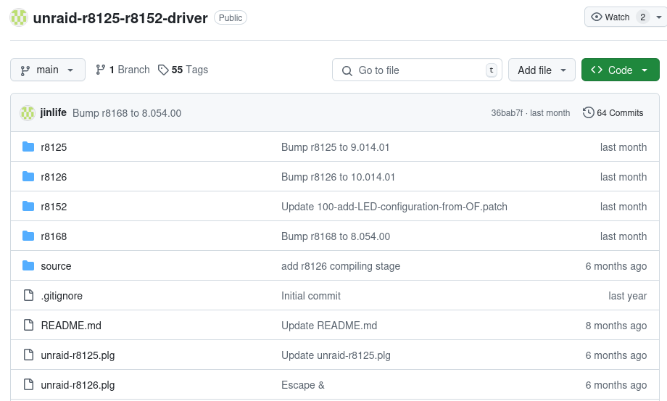This screenshot has width=667, height=401.
Task: Open the Add file dropdown
Action: 542,70
